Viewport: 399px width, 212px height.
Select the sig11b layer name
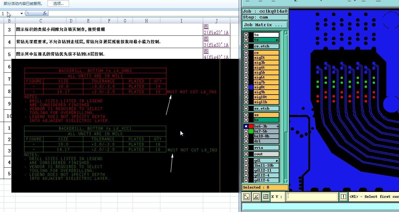pos(266,102)
